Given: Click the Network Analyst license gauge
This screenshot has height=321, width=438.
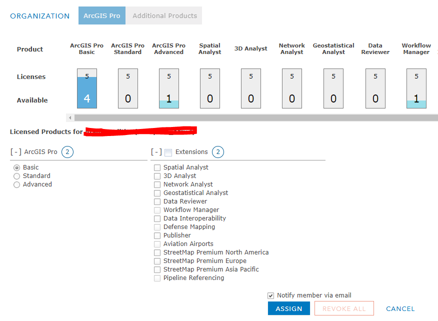Looking at the screenshot, I should pyautogui.click(x=292, y=88).
